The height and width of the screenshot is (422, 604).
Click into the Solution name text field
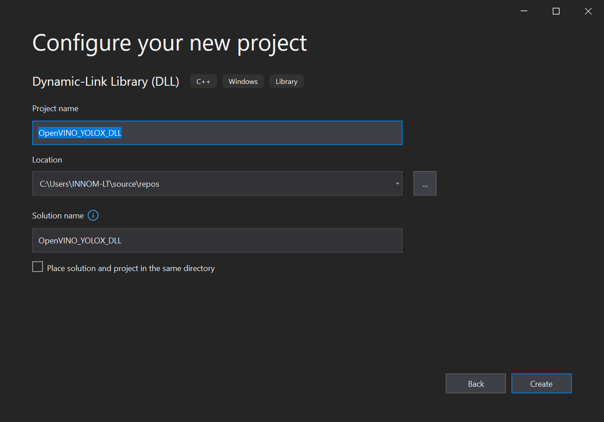pyautogui.click(x=217, y=241)
